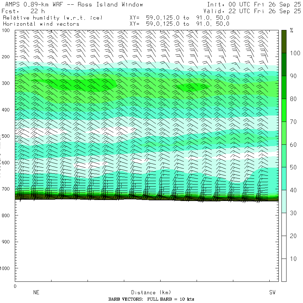
Task: Click the "Distance (km)" axis title
Action: click(151, 292)
